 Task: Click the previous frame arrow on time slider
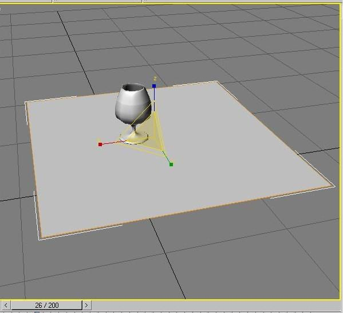(6, 305)
